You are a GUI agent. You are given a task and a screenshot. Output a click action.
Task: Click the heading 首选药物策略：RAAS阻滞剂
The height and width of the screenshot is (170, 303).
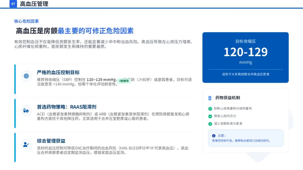67,107
